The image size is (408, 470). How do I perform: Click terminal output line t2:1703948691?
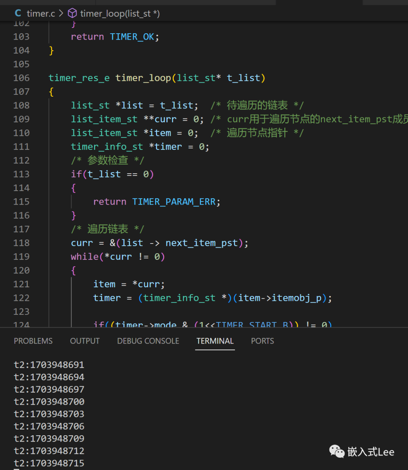[x=49, y=365]
